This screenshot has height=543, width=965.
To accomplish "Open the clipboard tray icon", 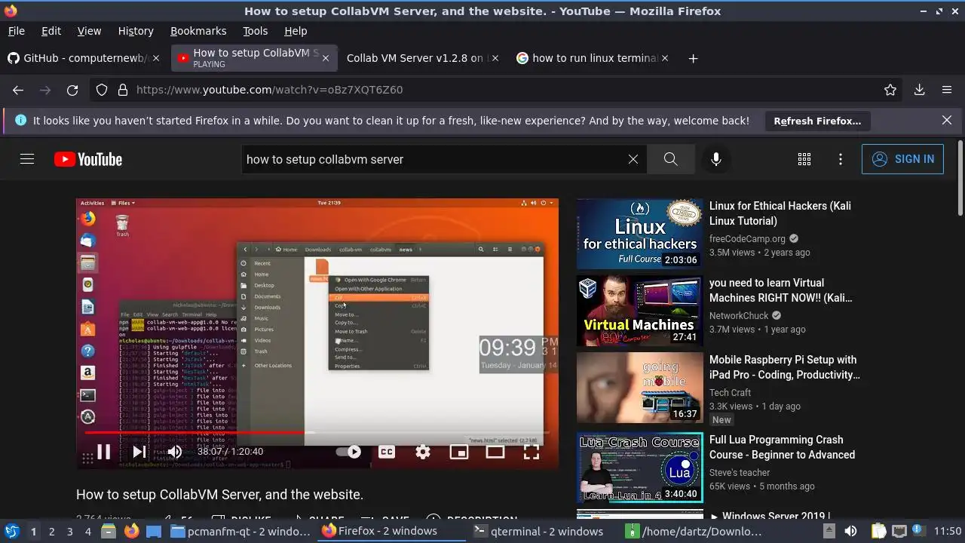I will (878, 531).
